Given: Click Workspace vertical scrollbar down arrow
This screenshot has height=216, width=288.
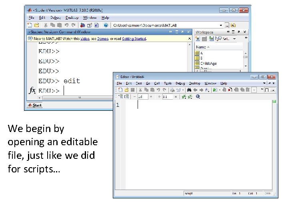Looking at the screenshot, I should [x=246, y=66].
